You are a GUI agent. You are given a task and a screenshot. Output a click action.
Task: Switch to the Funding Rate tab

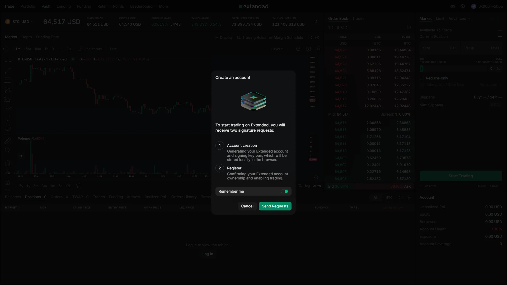click(x=48, y=37)
